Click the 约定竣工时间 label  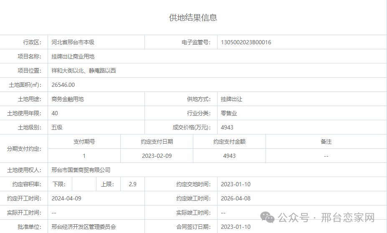194,198
